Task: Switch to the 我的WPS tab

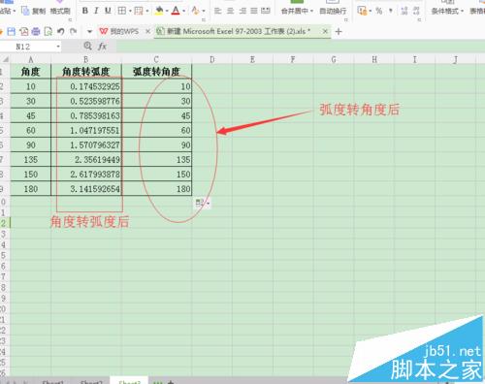Action: 119,31
